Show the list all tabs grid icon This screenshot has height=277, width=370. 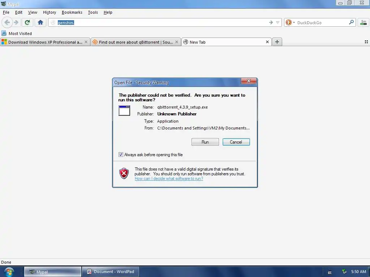point(366,42)
